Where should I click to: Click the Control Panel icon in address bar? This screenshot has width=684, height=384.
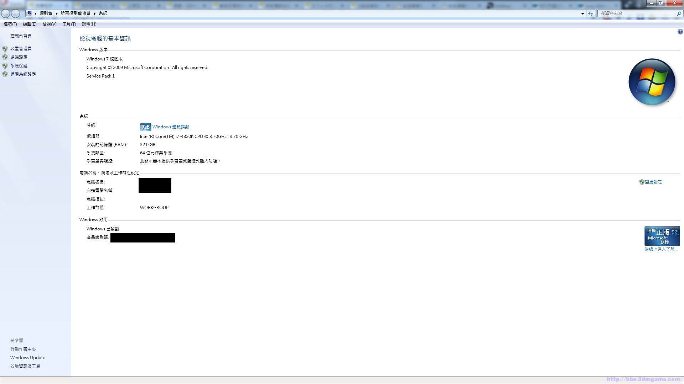[x=30, y=13]
